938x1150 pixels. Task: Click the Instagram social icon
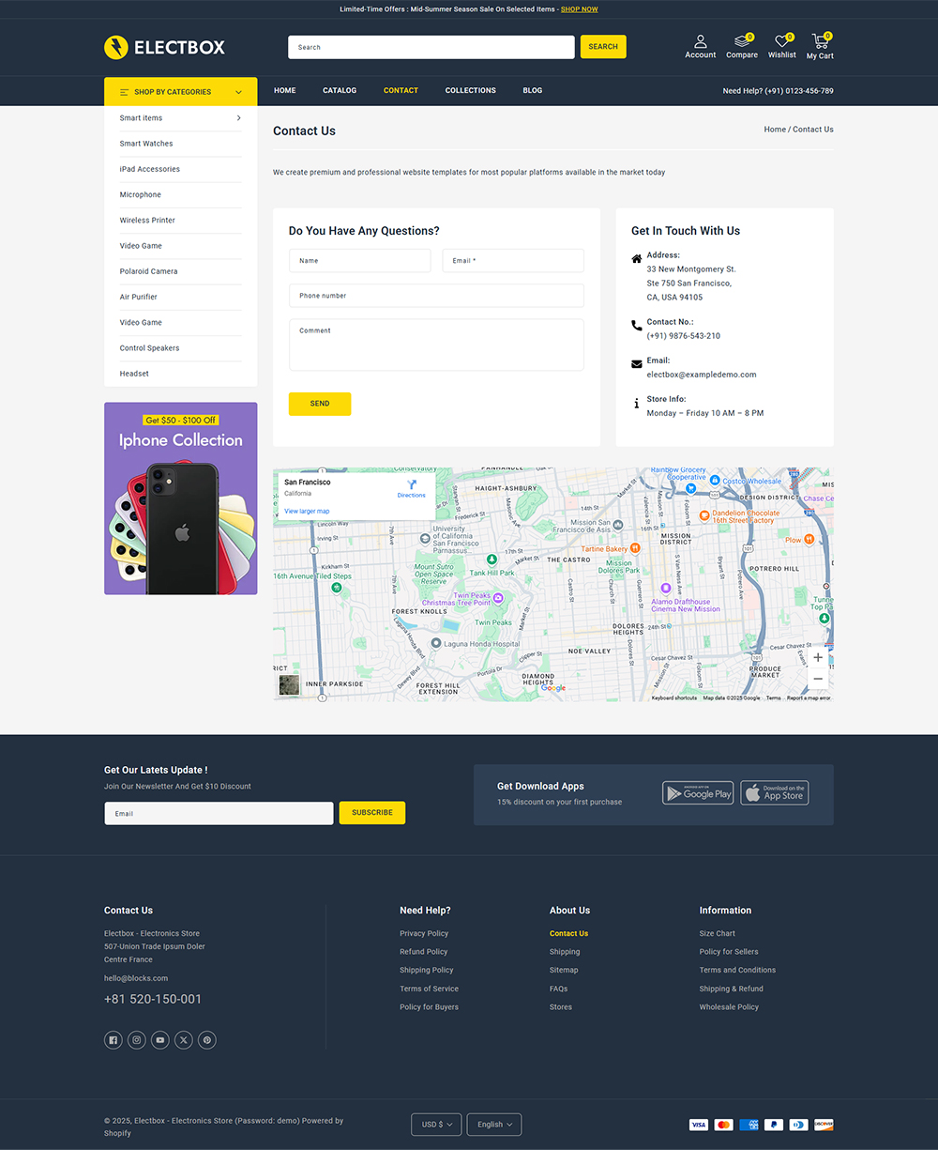click(x=136, y=1039)
